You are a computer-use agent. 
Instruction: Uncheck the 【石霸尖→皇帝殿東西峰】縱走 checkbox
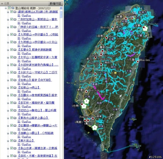(11, 95)
